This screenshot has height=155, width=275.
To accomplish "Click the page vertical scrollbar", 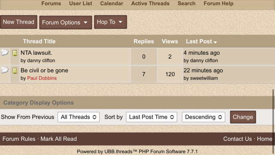I will [273, 121].
